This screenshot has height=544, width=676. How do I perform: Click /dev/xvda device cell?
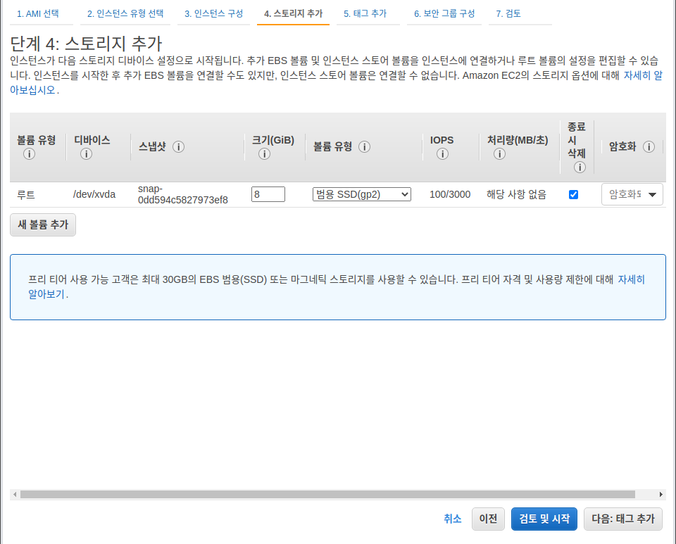pyautogui.click(x=94, y=195)
